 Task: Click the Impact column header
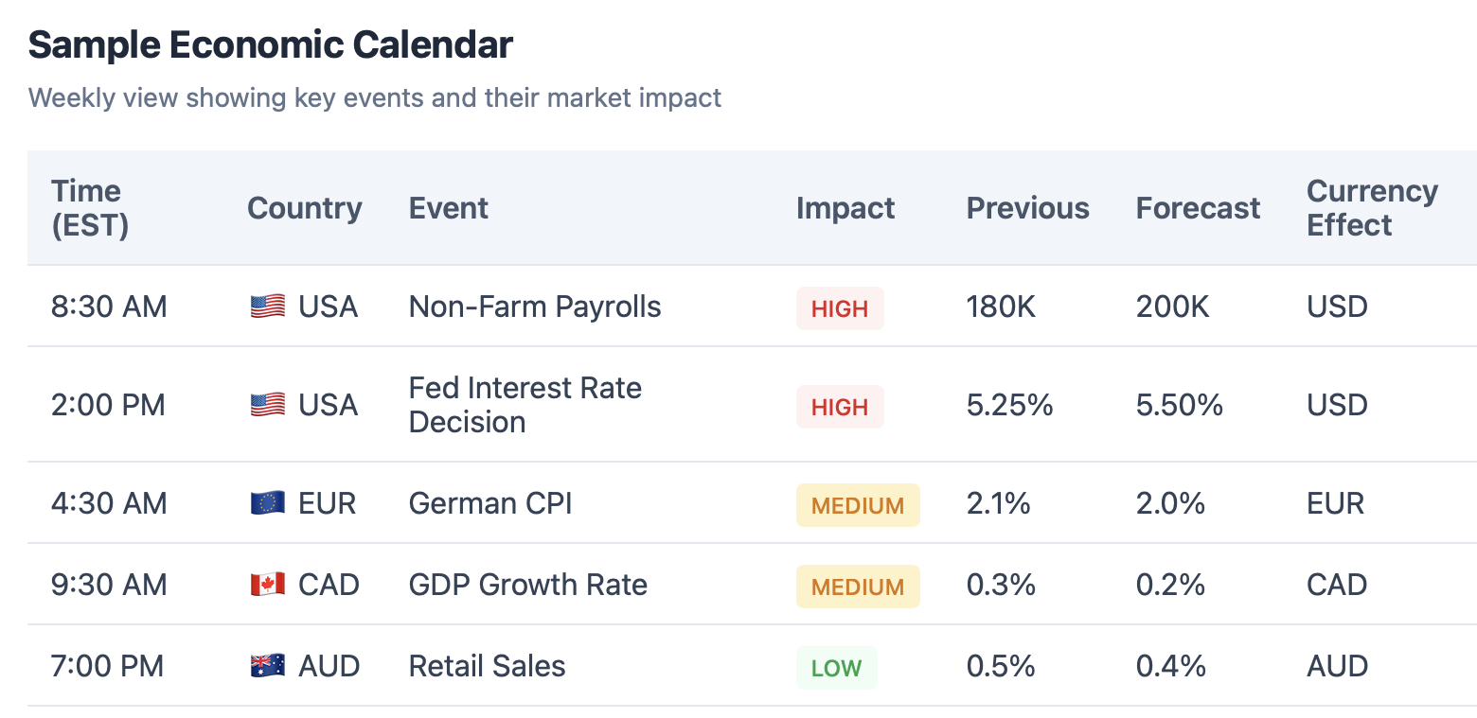pos(845,208)
